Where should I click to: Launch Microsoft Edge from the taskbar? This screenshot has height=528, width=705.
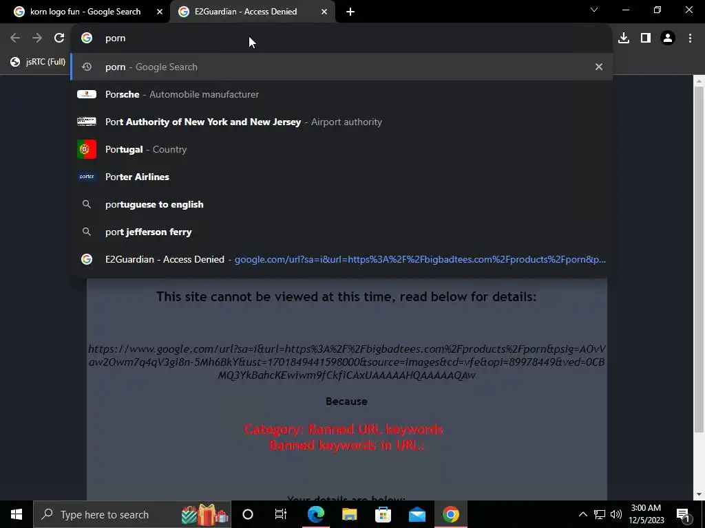(315, 514)
